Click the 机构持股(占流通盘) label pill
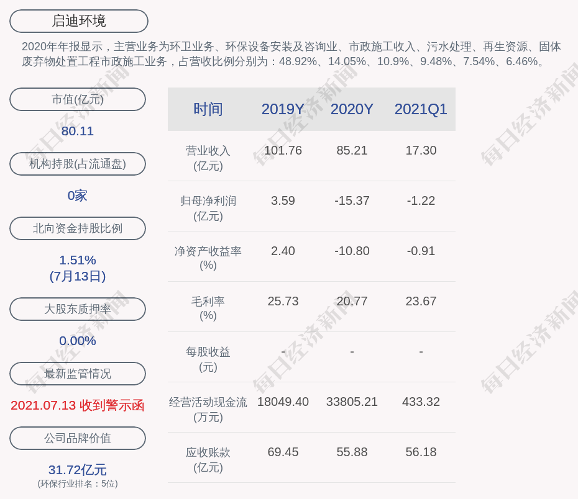 point(78,164)
